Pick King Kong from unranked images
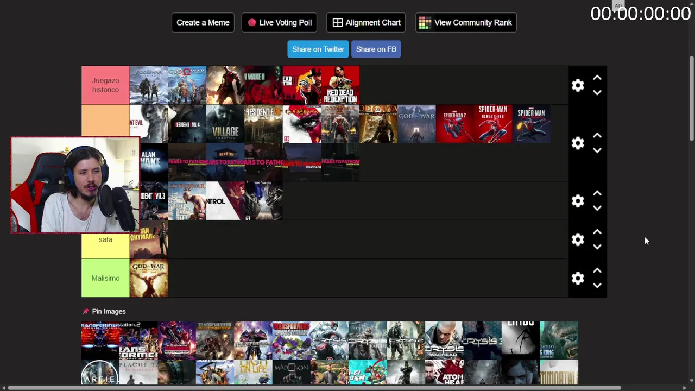 (559, 340)
